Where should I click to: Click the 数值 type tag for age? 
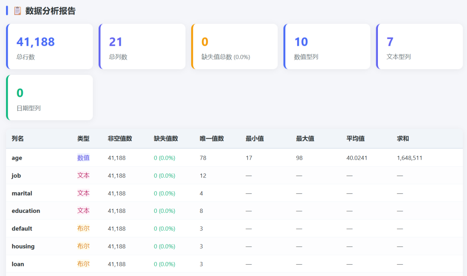click(83, 157)
